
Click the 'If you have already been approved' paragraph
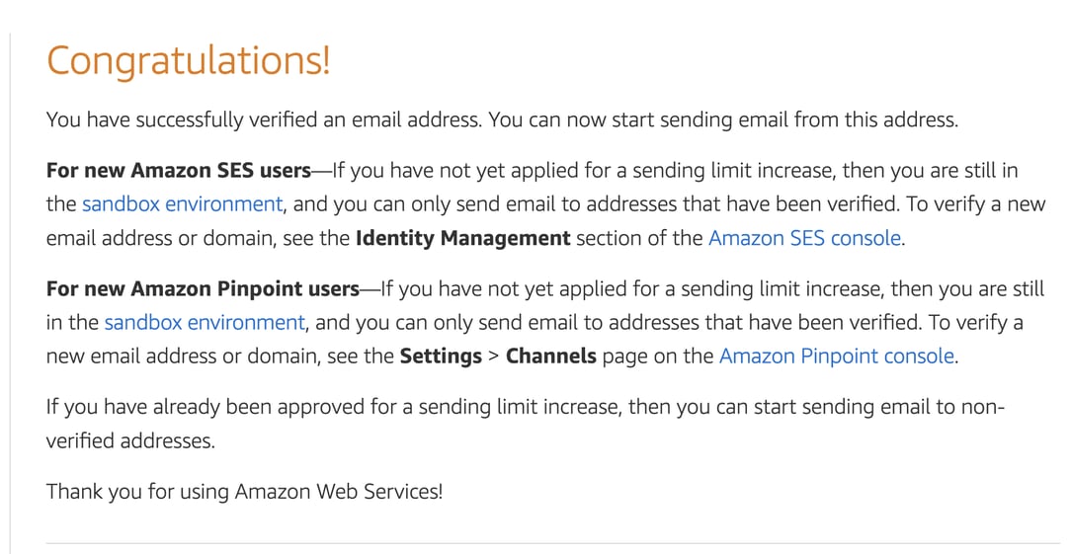tap(526, 424)
